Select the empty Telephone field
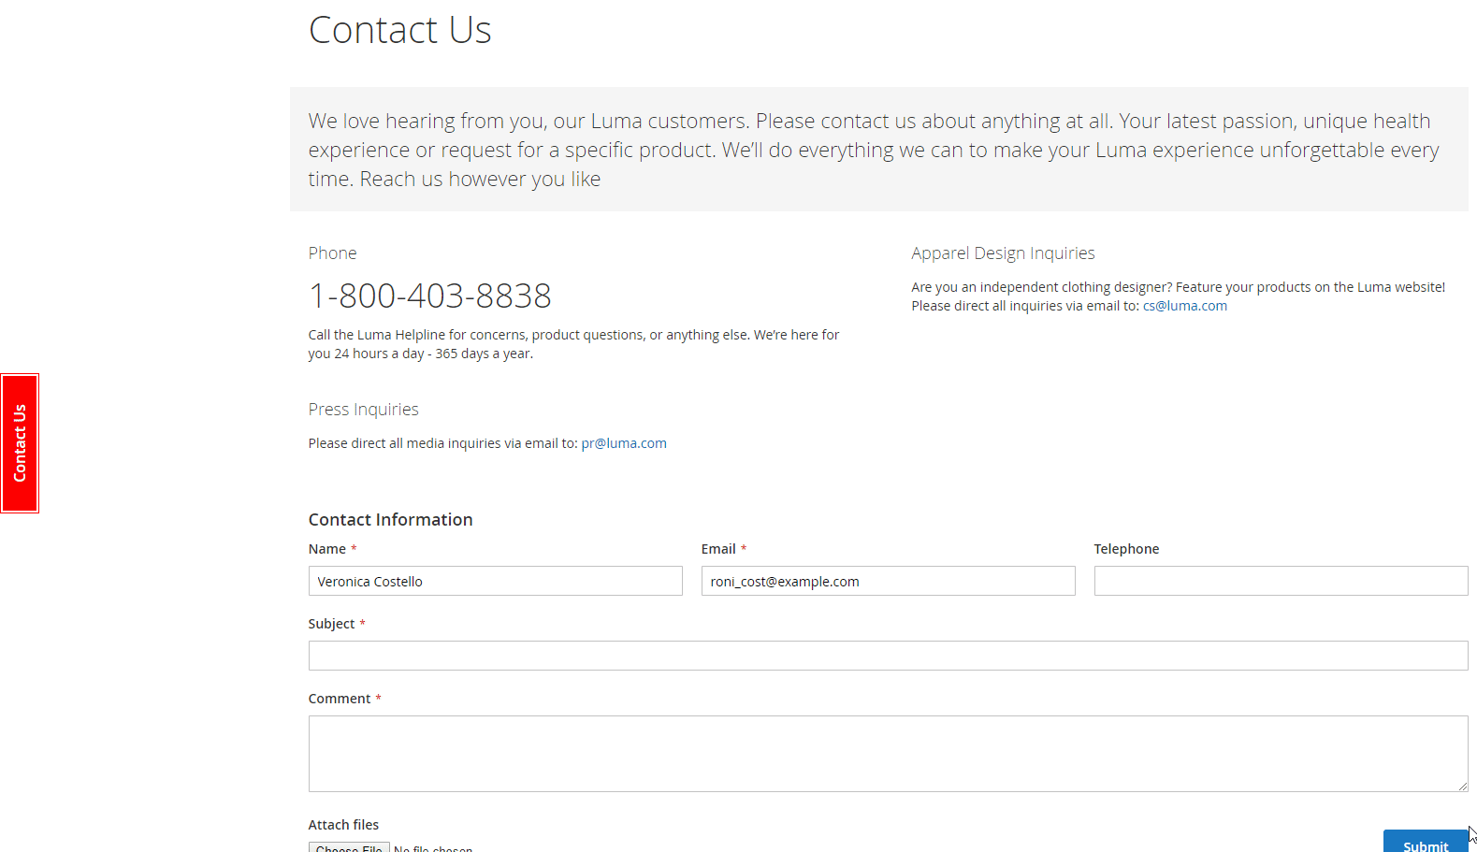Screen dimensions: 1477x852 coord(1281,581)
